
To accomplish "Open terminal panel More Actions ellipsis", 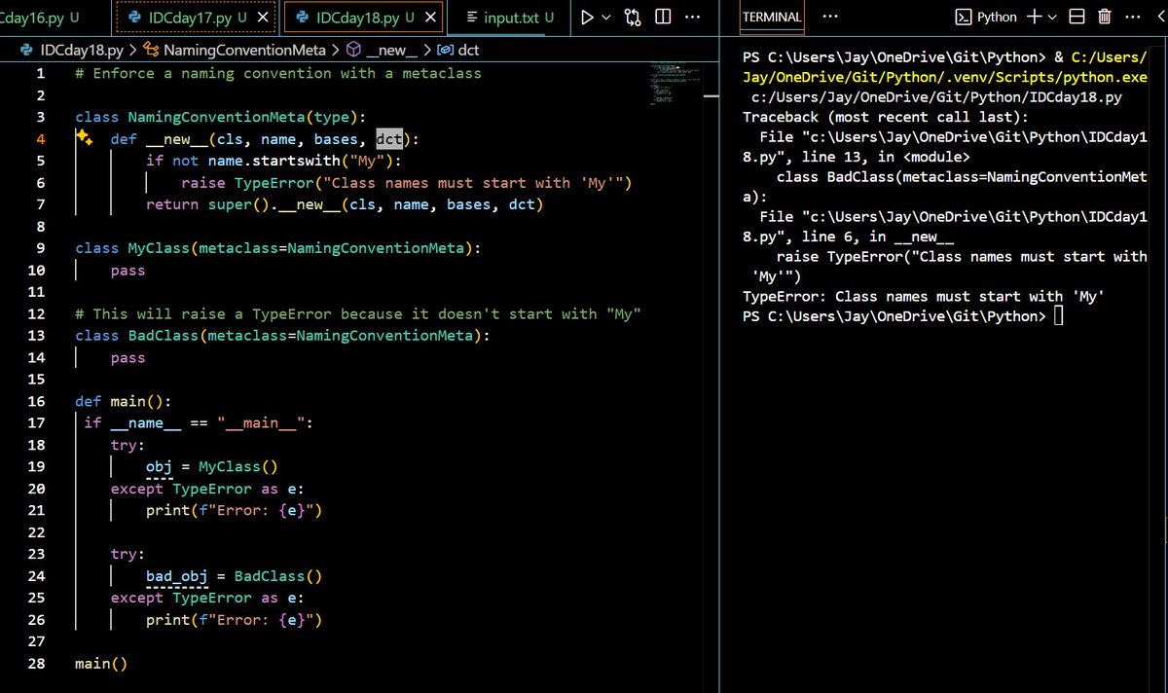I will (x=1131, y=17).
